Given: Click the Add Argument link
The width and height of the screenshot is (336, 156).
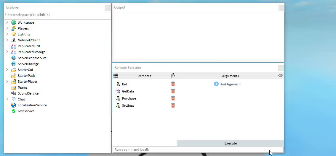Looking at the screenshot, I should [x=230, y=84].
